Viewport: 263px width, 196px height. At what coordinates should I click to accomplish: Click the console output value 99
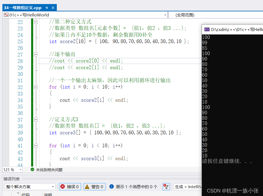point(205,43)
